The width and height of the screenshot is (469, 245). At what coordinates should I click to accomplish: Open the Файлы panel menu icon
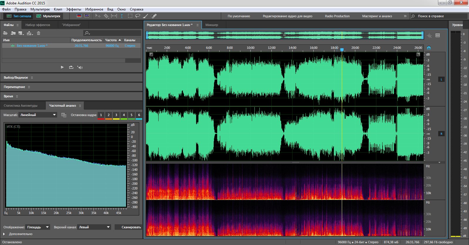[x=18, y=25]
